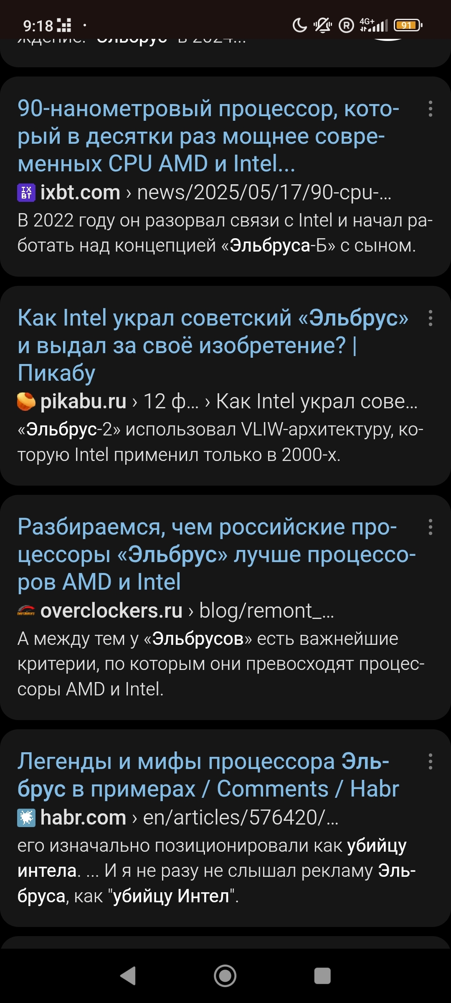Open three-dot menu for Habr result
The image size is (451, 1003).
coord(430,762)
